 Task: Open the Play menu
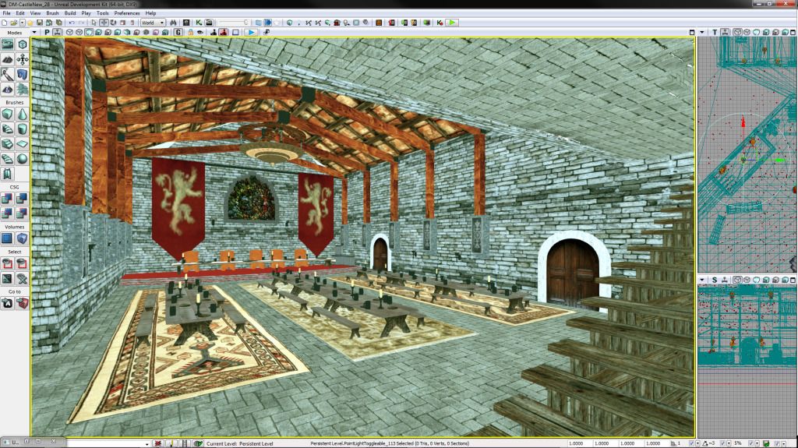tap(87, 13)
